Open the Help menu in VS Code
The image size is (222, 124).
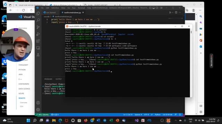(89, 8)
